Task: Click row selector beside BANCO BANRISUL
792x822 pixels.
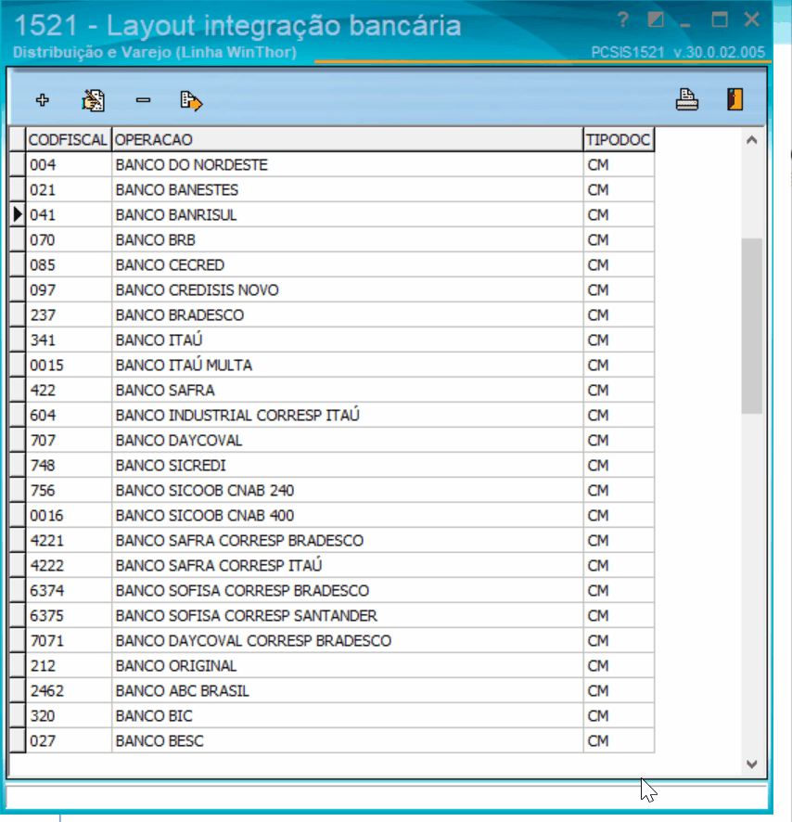Action: [x=18, y=215]
